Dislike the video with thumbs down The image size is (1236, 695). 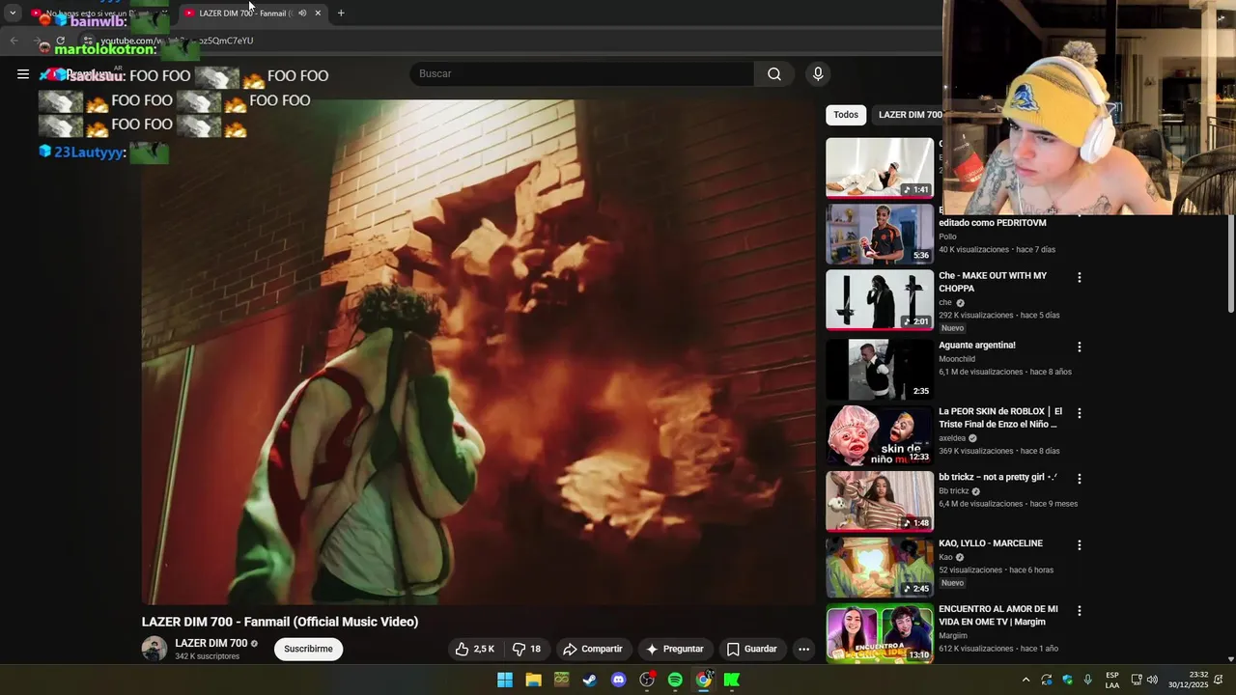(526, 649)
